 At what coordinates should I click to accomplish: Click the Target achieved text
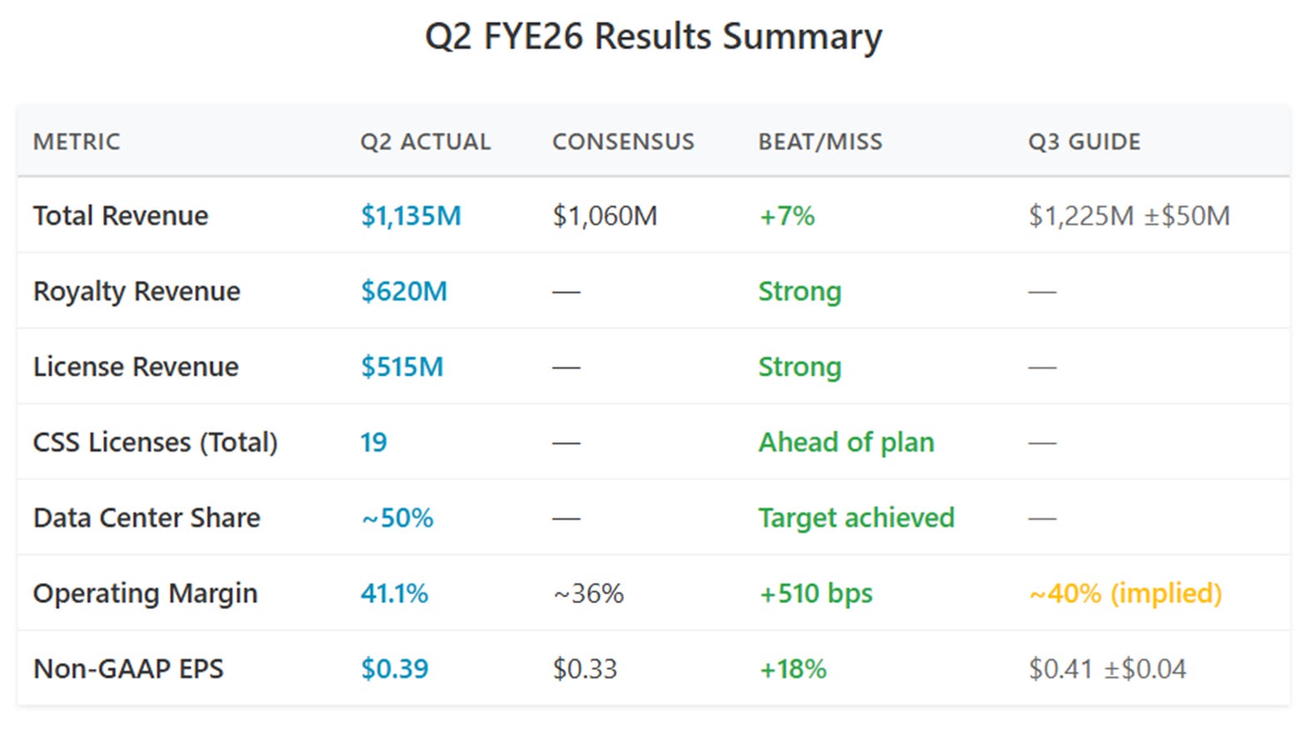(x=856, y=518)
